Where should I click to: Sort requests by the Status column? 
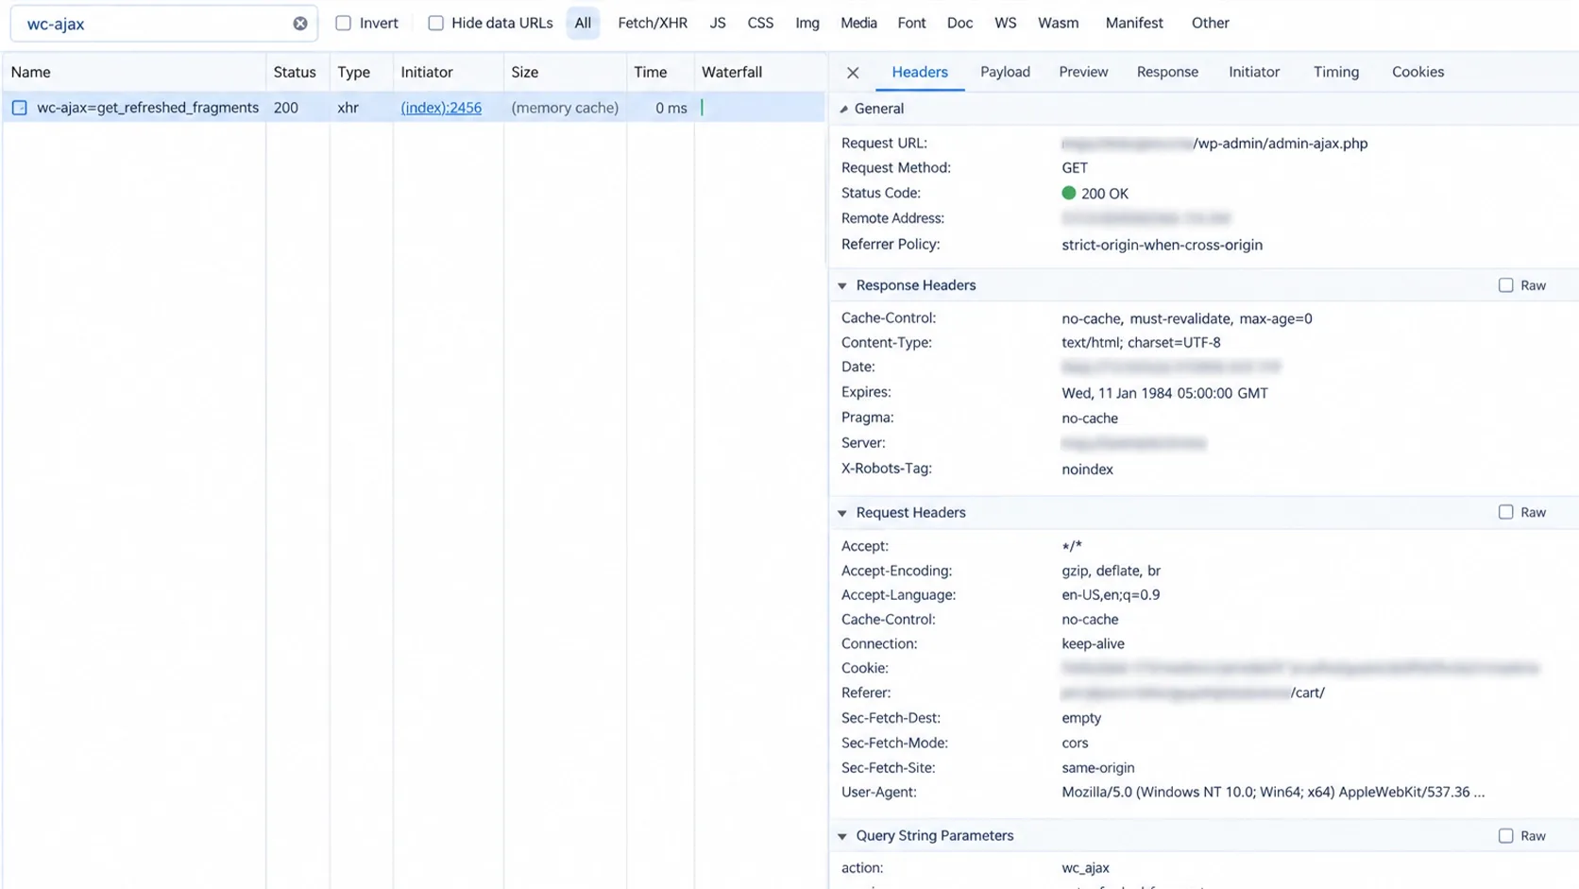point(297,72)
